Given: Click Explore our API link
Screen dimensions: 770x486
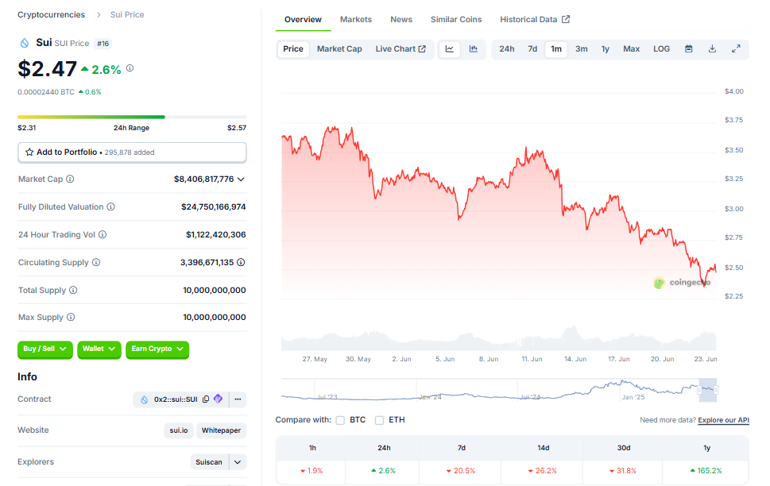Looking at the screenshot, I should [723, 420].
